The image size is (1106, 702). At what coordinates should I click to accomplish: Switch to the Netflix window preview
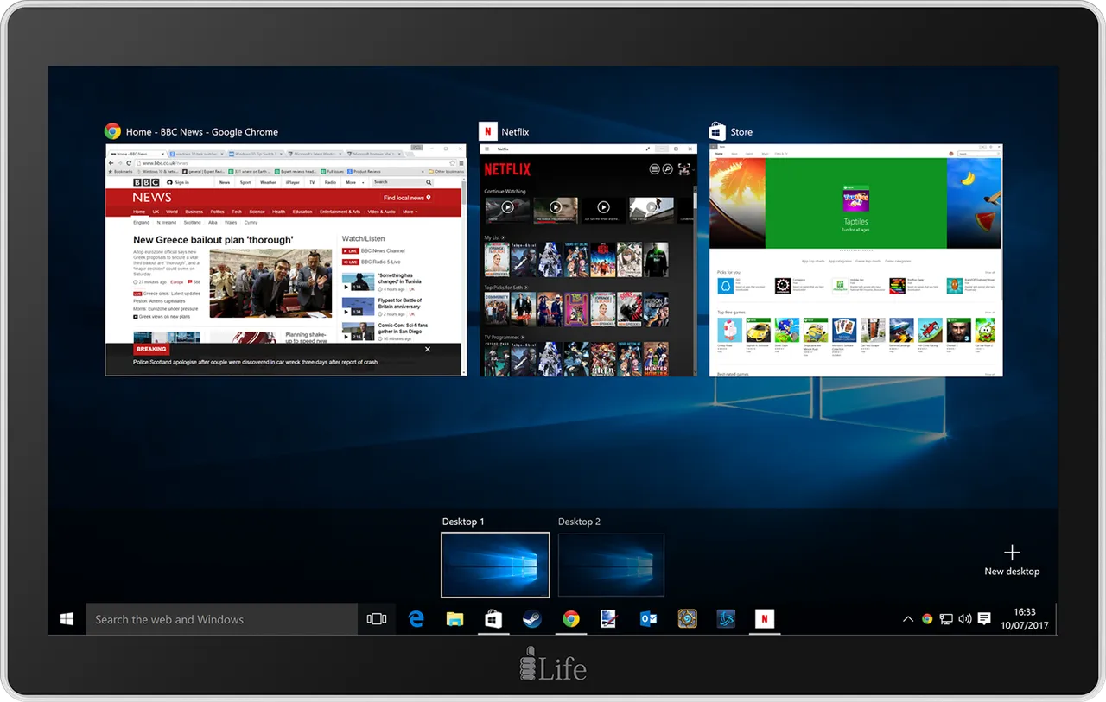coord(588,260)
